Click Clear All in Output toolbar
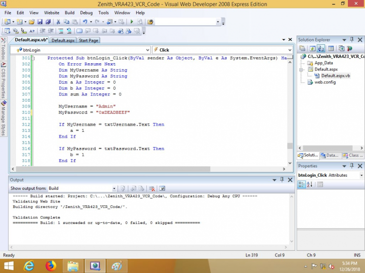 click(152, 188)
